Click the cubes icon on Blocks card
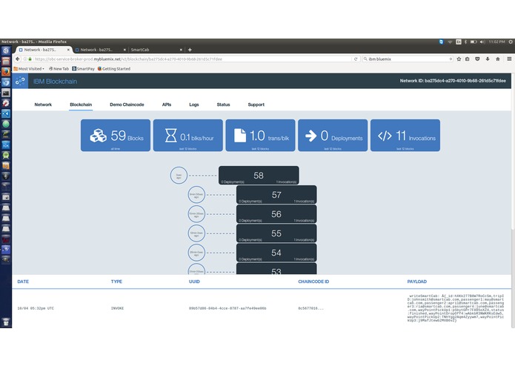The image size is (515, 366). 99,136
